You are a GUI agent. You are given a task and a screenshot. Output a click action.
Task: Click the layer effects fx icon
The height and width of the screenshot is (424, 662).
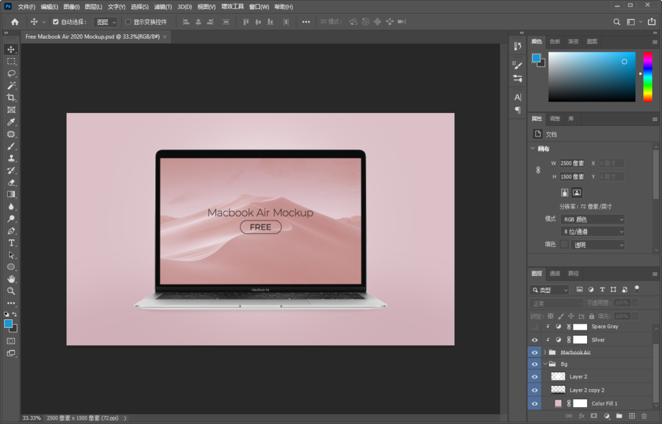[x=581, y=416]
